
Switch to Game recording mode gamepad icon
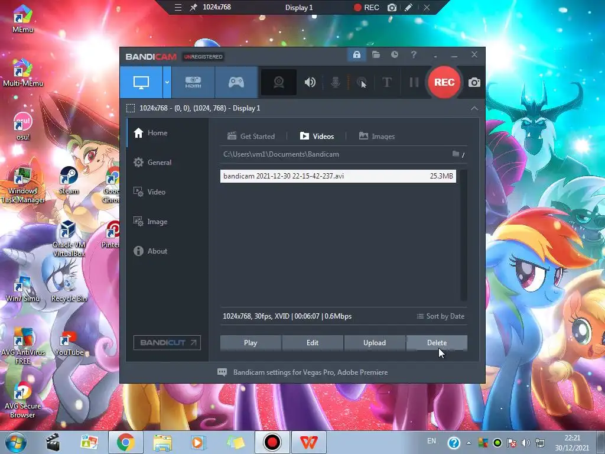pyautogui.click(x=236, y=82)
